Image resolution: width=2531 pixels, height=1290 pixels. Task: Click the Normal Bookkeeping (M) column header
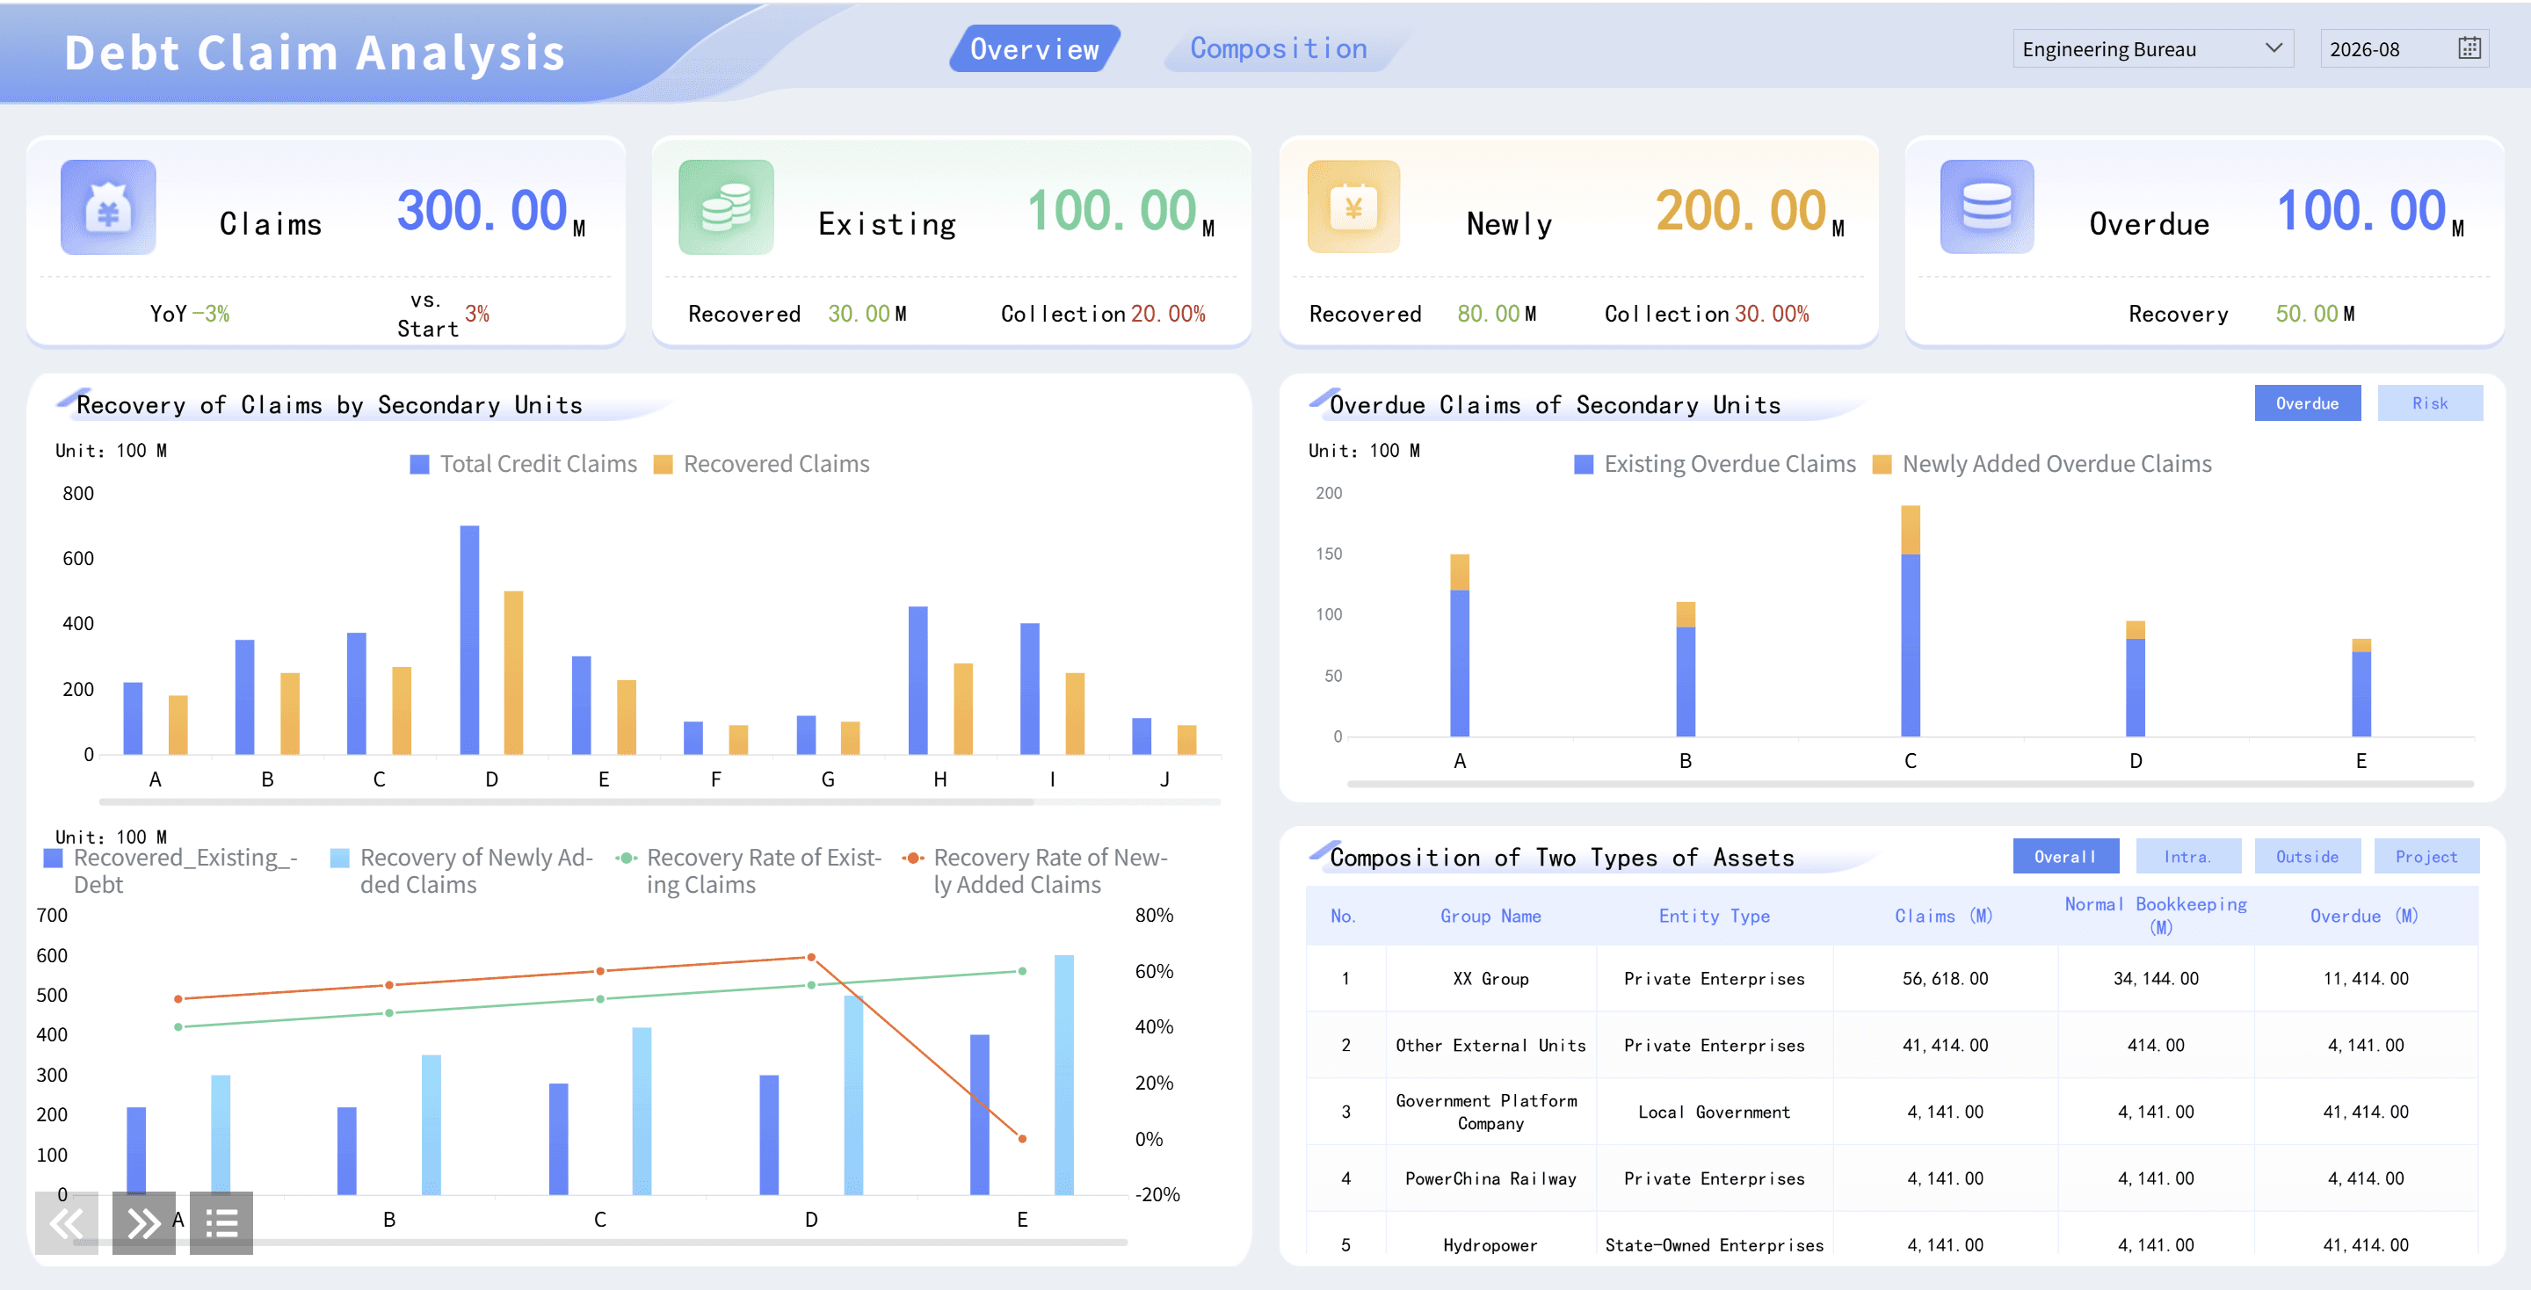2156,916
